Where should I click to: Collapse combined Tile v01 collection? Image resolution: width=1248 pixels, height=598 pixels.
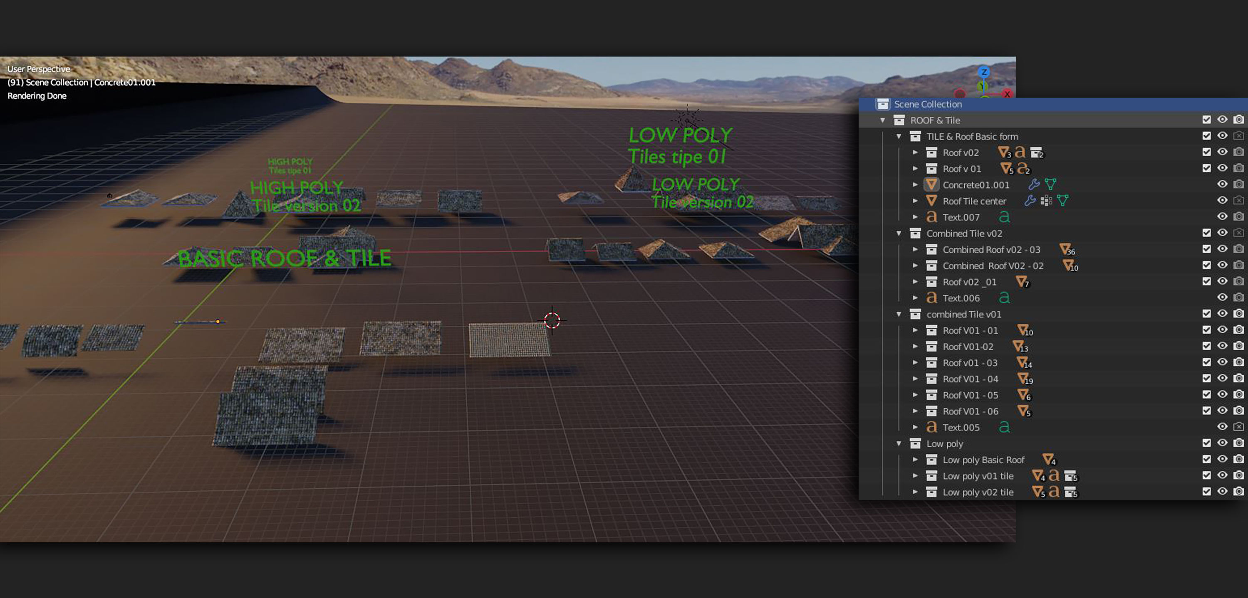(899, 314)
